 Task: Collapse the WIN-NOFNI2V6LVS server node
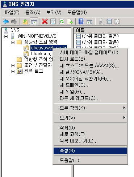point(6,36)
